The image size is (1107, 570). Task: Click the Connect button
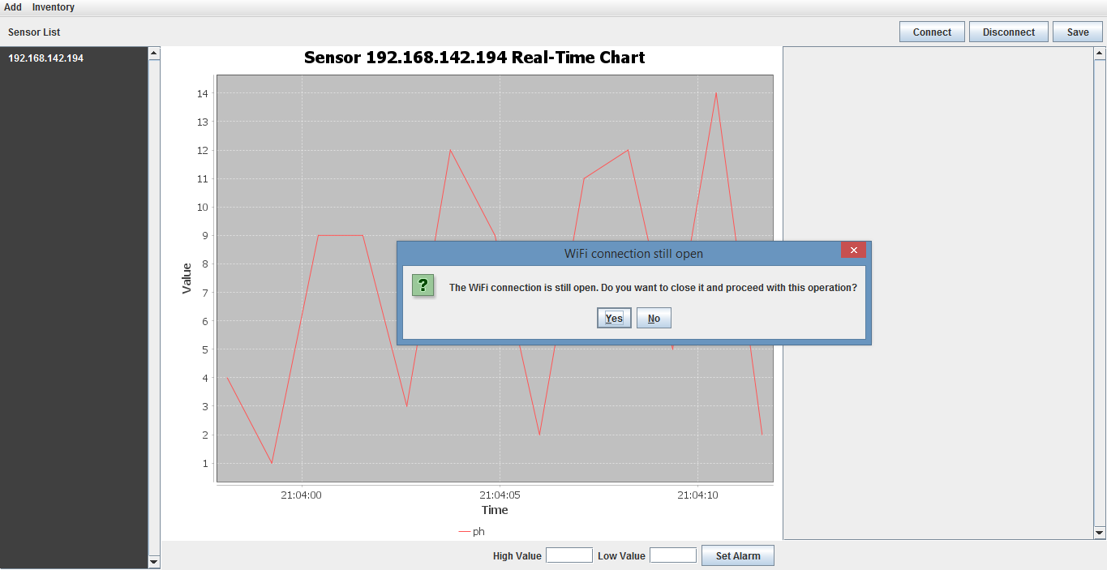click(931, 32)
